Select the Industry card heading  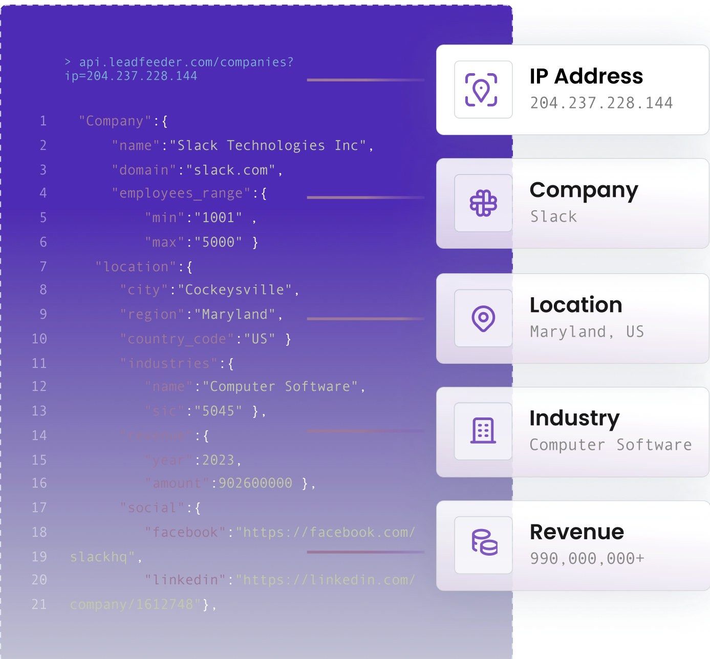574,419
